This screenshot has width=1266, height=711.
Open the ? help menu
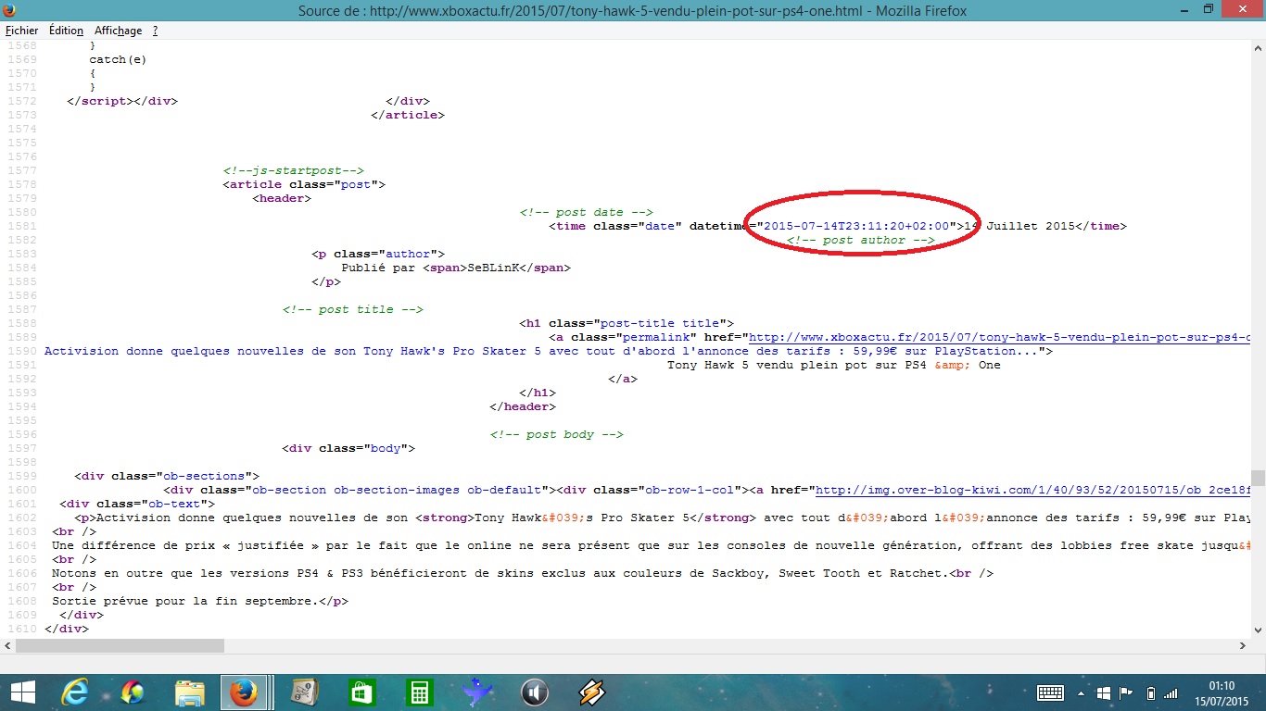(155, 31)
